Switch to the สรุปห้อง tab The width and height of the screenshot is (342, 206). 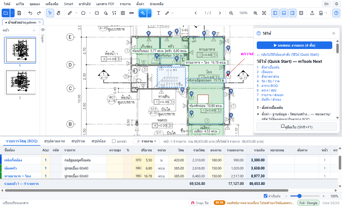(x=98, y=141)
